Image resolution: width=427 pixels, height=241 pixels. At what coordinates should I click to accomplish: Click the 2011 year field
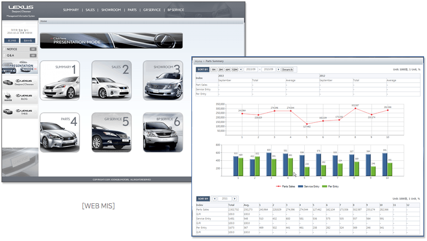point(225,198)
